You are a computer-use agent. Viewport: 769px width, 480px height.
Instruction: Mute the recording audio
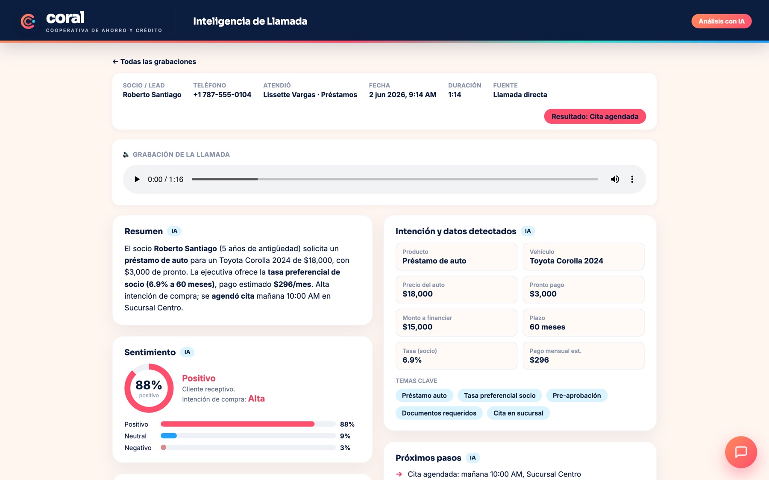tap(615, 179)
